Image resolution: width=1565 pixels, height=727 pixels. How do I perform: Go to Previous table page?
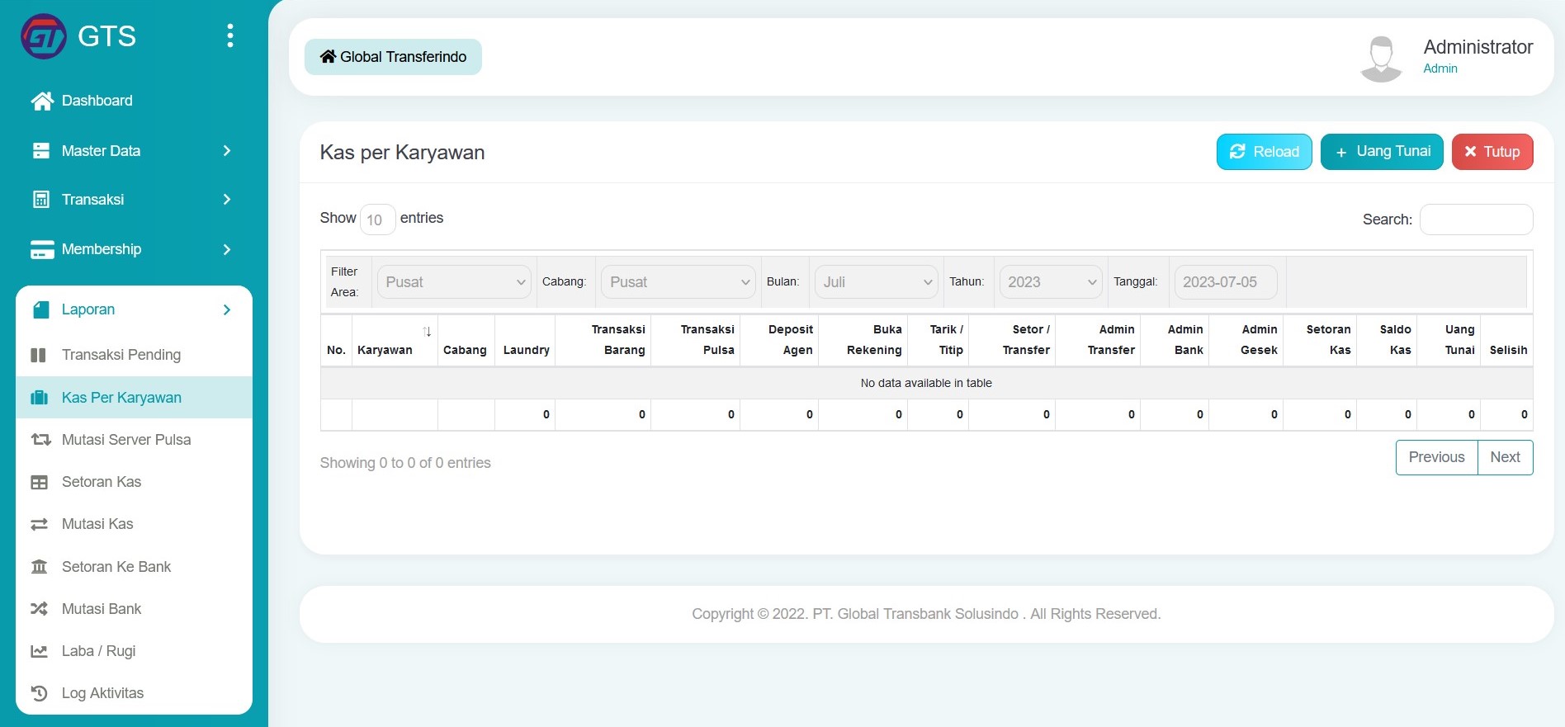[x=1436, y=457]
